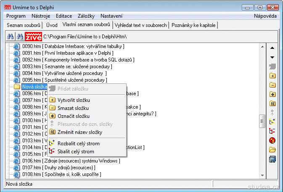
Task: Click RE rename folder icon in right toolbar
Action: click(272, 104)
